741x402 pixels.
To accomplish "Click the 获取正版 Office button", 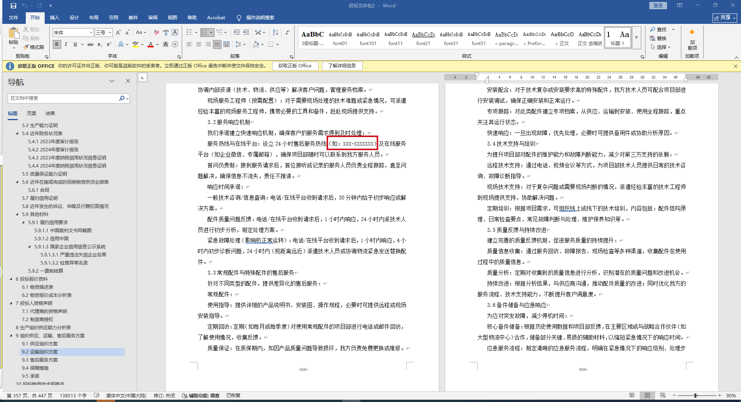I will point(295,66).
